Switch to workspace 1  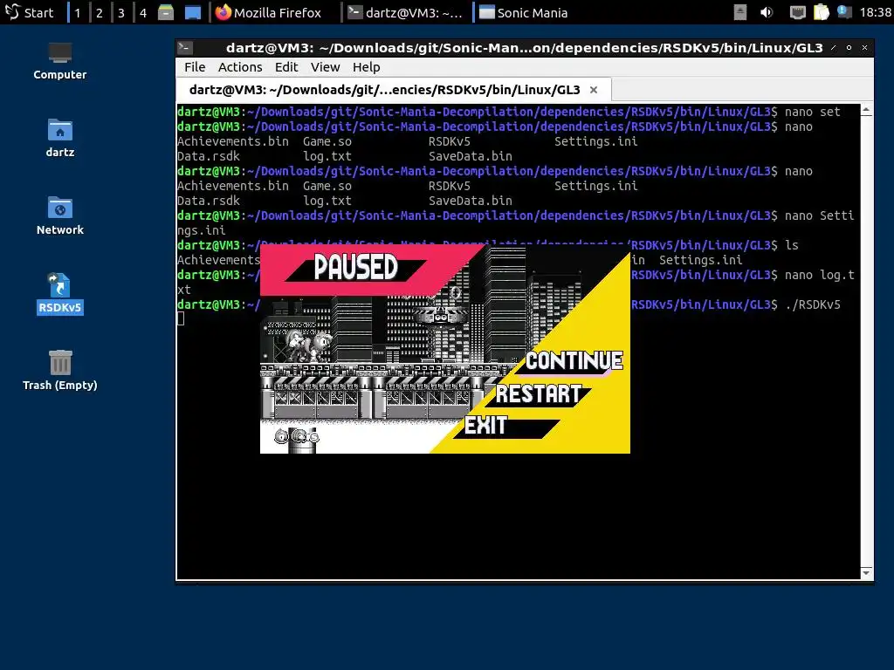78,12
